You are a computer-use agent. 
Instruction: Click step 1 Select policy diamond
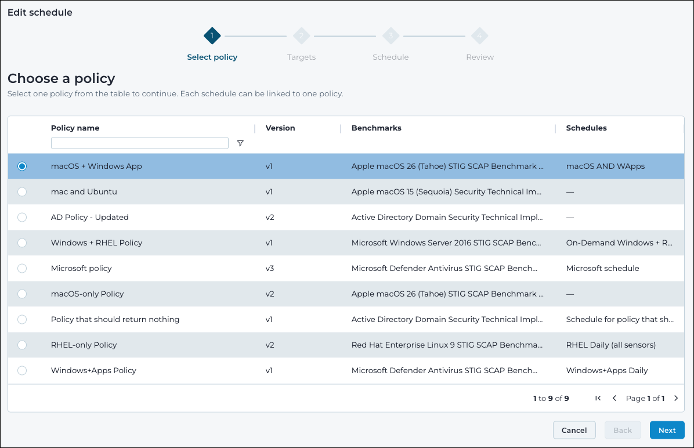click(x=212, y=36)
